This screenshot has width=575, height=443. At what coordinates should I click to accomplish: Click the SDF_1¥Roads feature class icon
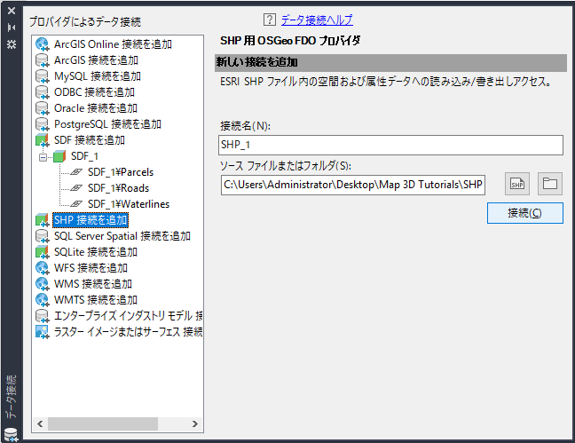(76, 188)
